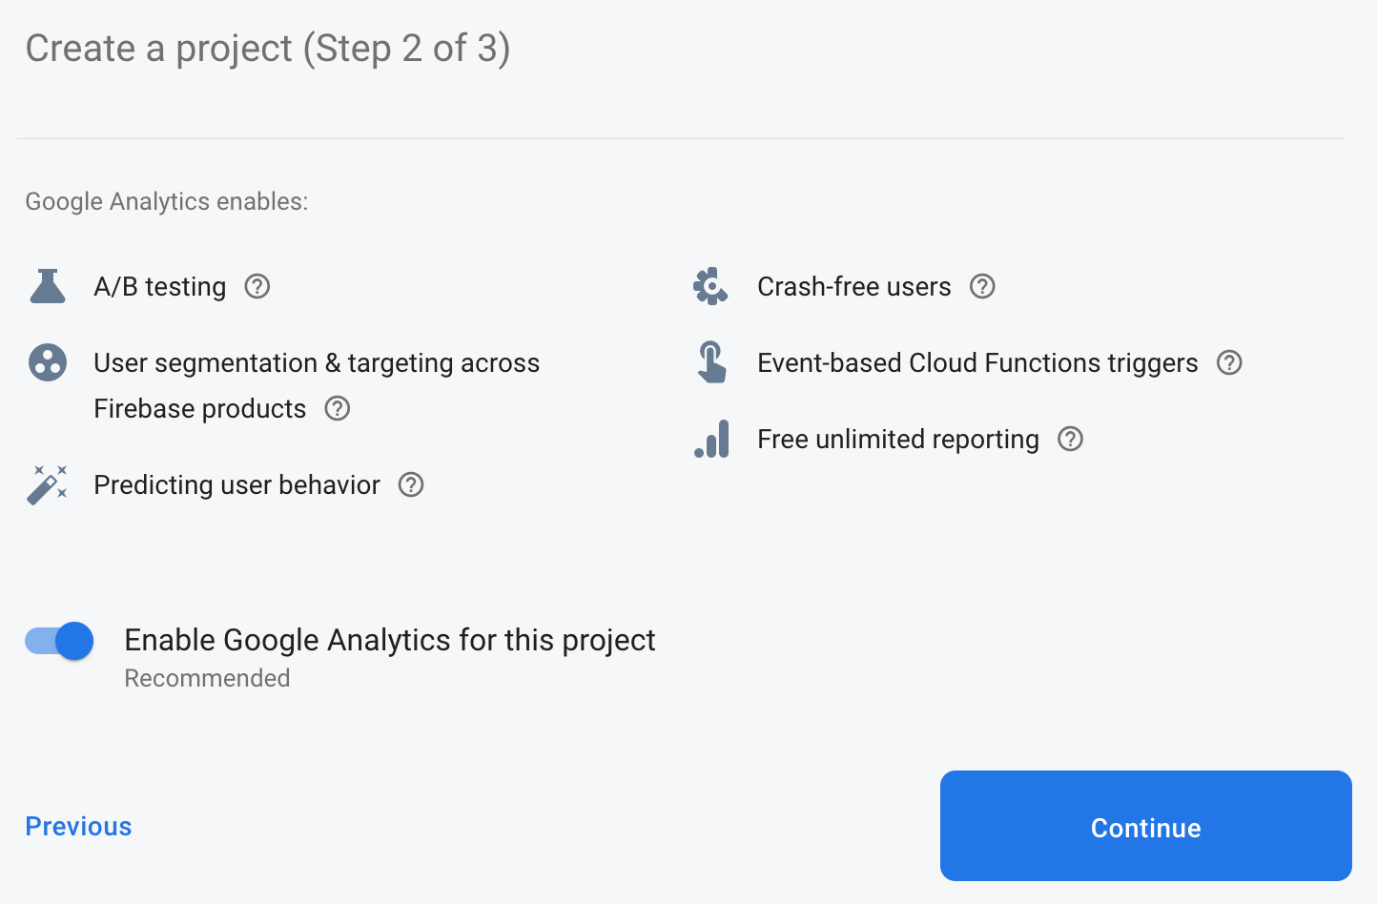
Task: Click the 'Crash-free users' text
Action: (854, 286)
